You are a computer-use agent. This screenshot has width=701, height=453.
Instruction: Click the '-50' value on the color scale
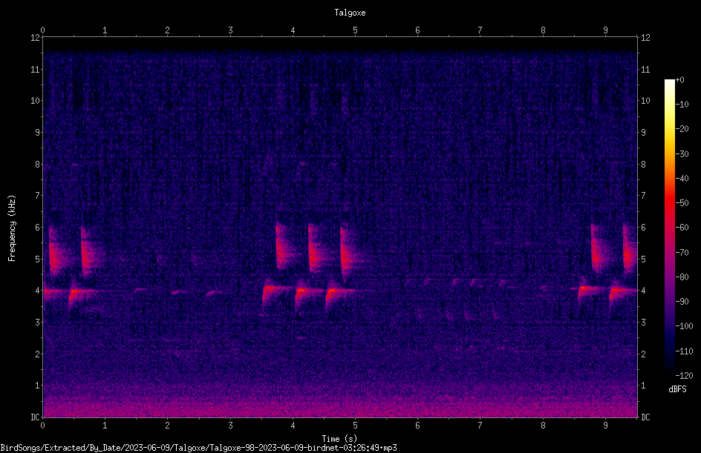(x=682, y=202)
